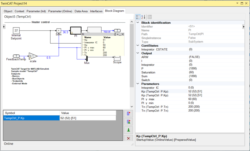Open the window position dropdown arrow in title bar
Screen dimensions: 250x151
pyautogui.click(x=237, y=3)
